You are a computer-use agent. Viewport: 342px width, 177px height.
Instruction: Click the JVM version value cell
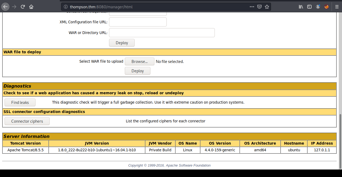97,150
